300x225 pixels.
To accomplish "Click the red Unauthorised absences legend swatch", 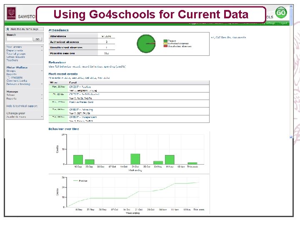I will (165, 46).
